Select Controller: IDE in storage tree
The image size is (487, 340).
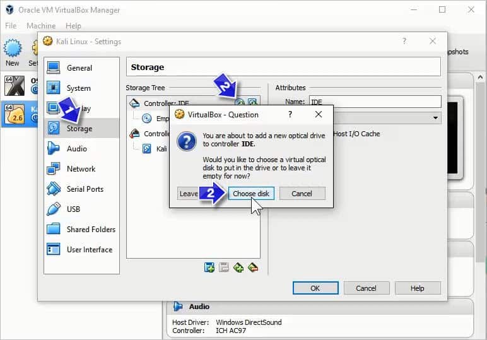[167, 103]
